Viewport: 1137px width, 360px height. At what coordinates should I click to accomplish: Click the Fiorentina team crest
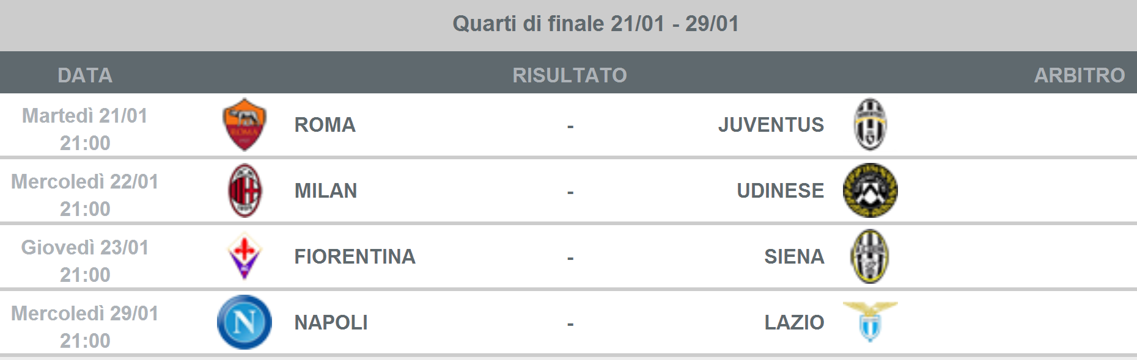(x=245, y=256)
